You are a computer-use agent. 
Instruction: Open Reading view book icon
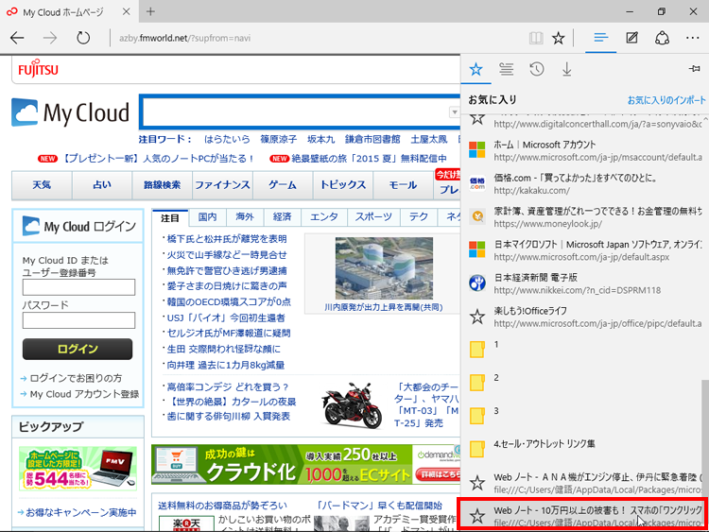coord(536,38)
